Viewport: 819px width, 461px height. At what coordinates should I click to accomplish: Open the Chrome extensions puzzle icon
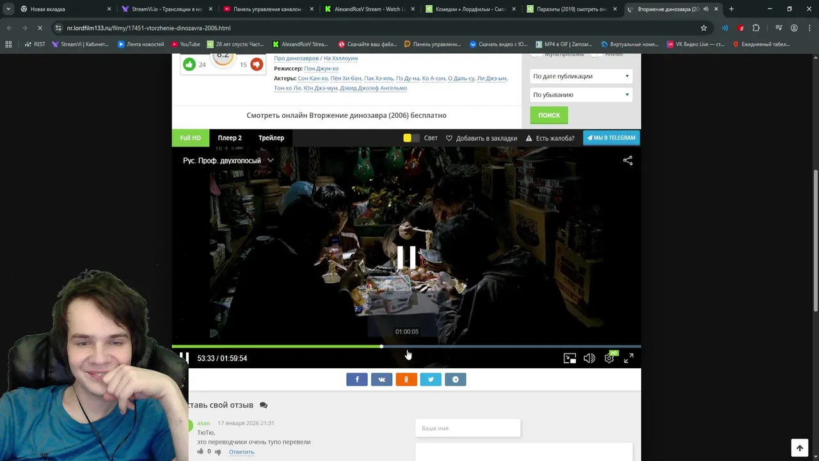pyautogui.click(x=756, y=28)
